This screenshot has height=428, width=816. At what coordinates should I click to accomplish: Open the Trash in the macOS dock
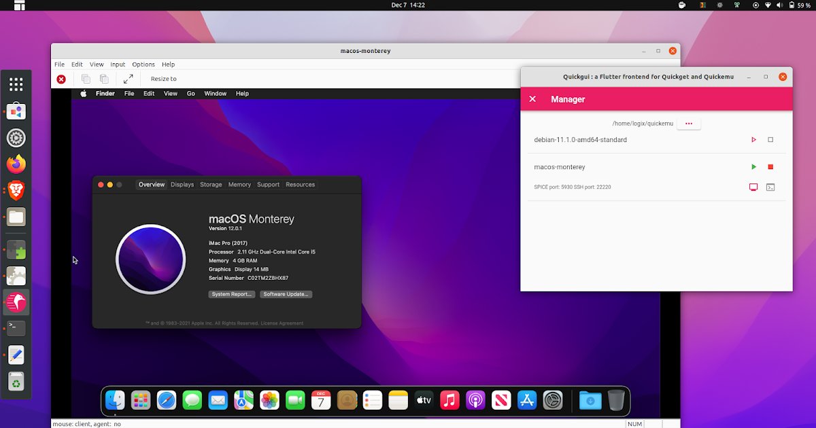coord(615,400)
